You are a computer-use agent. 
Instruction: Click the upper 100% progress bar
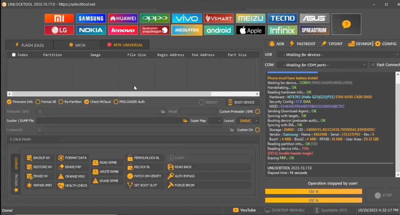click(313, 192)
